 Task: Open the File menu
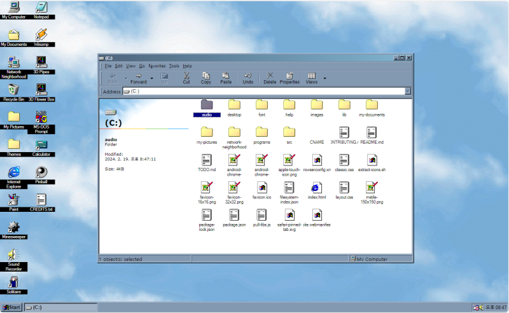[108, 66]
